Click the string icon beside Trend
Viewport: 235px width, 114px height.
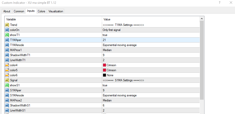(x=7, y=25)
